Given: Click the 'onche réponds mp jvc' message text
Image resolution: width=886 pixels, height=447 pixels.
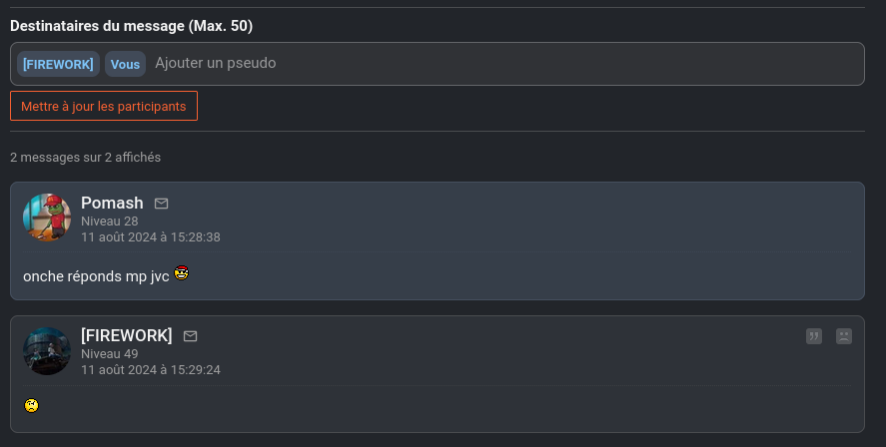Looking at the screenshot, I should pos(96,275).
